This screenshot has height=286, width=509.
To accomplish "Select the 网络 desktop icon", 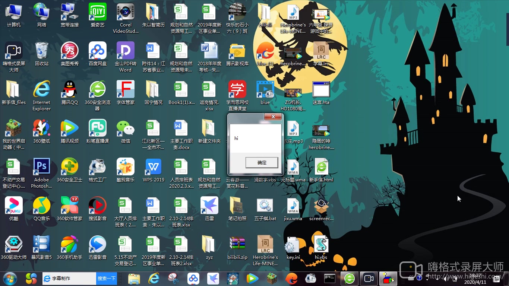I will [x=42, y=15].
